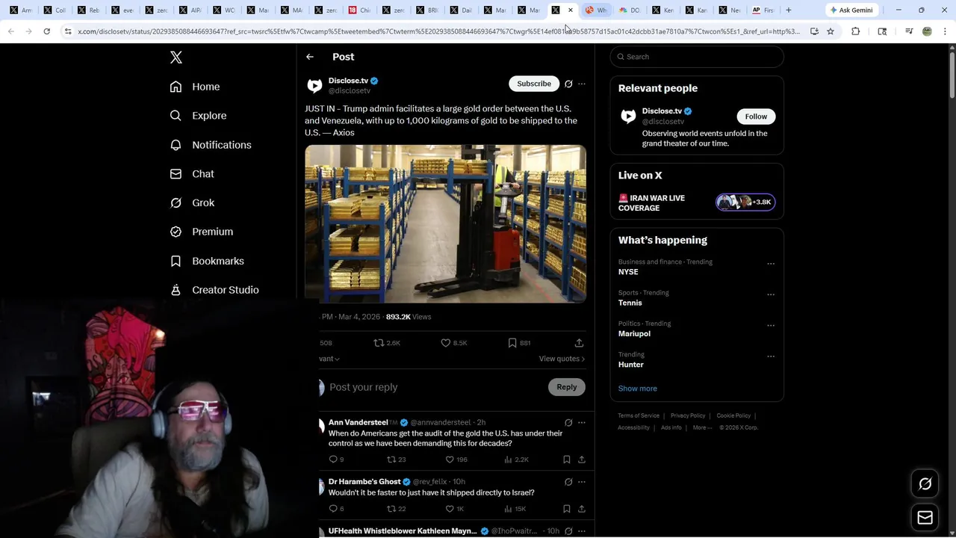The height and width of the screenshot is (538, 956).
Task: Open Tennis trending topic
Action: click(x=630, y=303)
